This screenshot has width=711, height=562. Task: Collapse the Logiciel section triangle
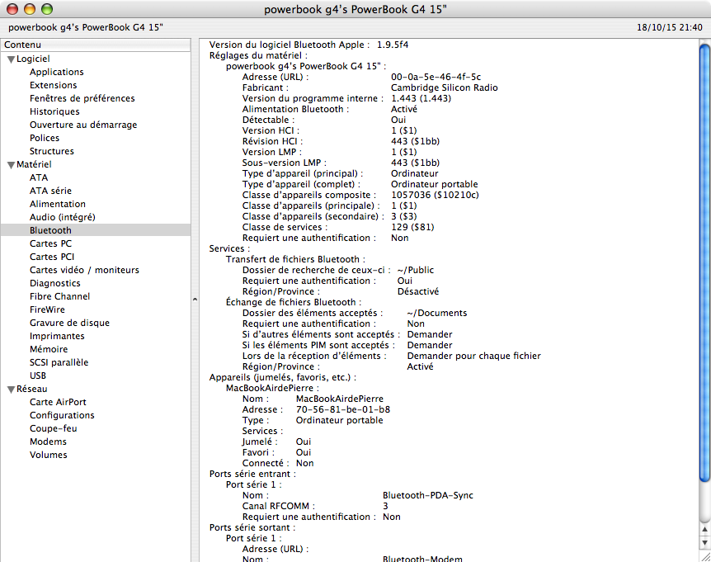(11, 59)
